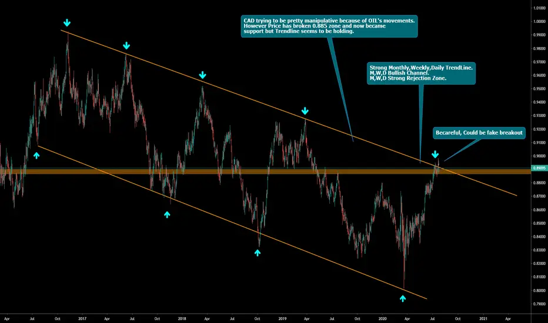Click the 2020 label on the time axis
This screenshot has width=548, height=323.
click(x=383, y=318)
